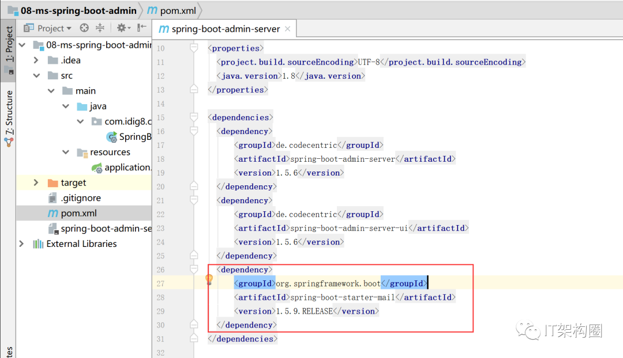Click the fold end marker on line 13
Screen dimensions: 623x358
194,89
